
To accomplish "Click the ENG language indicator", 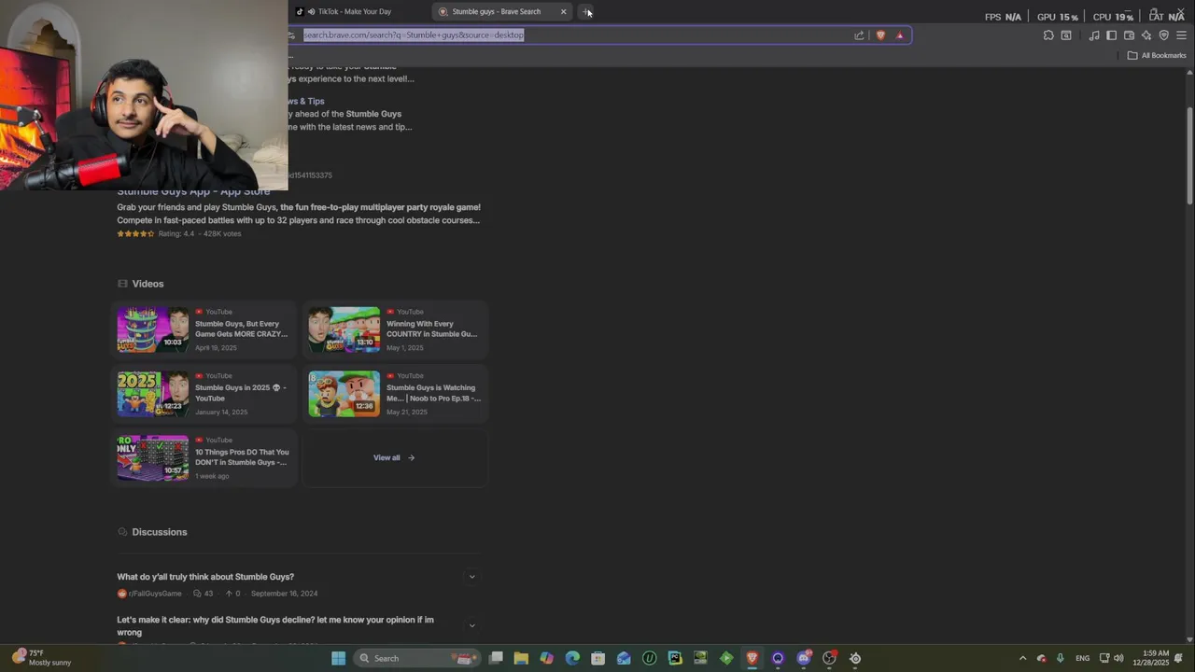I will tap(1082, 658).
